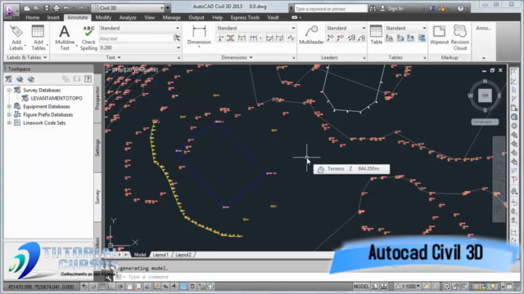Select the Wipeout tool
The width and height of the screenshot is (524, 294).
[439, 35]
